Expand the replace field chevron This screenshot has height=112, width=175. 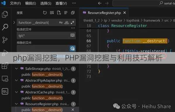14,23
